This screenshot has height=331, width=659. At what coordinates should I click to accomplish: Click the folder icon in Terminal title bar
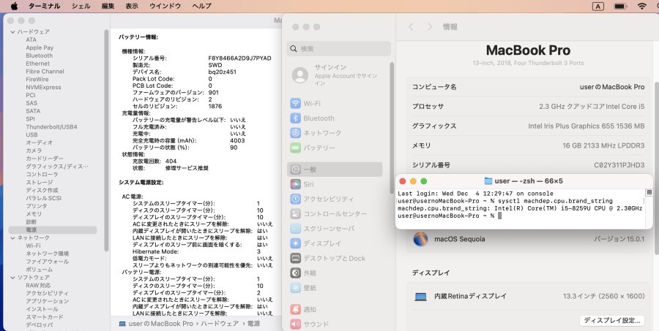coord(488,181)
